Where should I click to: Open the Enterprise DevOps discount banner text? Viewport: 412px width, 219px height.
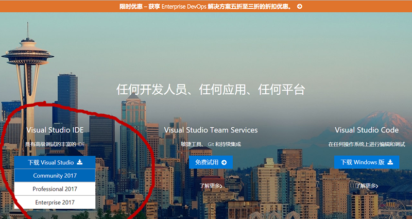pos(205,6)
